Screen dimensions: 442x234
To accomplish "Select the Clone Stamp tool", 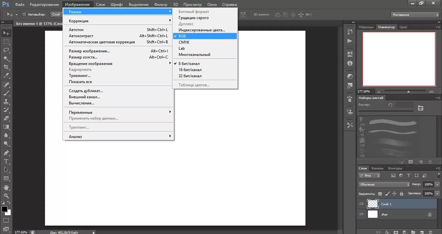I will (6, 101).
